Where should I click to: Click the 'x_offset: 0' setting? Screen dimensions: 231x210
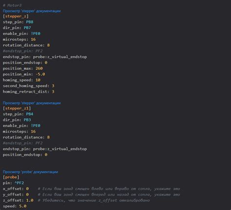(16, 189)
